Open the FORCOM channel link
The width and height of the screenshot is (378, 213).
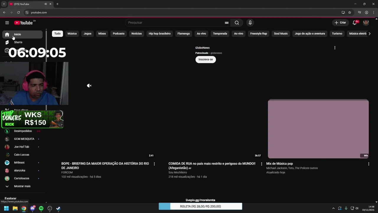click(x=67, y=172)
